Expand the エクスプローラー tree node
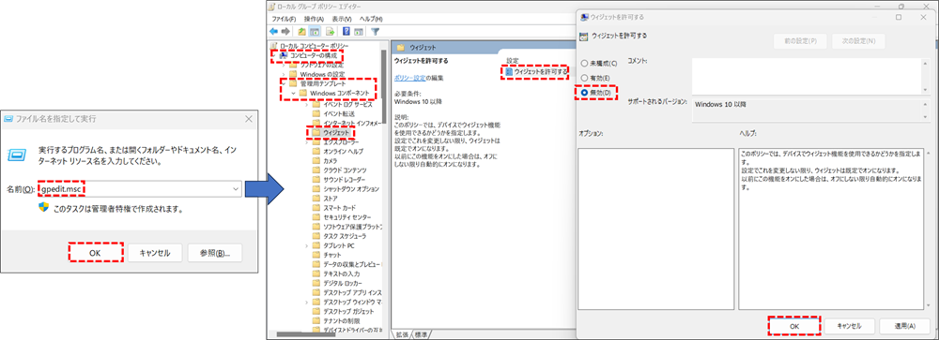The height and width of the screenshot is (340, 939). click(307, 142)
